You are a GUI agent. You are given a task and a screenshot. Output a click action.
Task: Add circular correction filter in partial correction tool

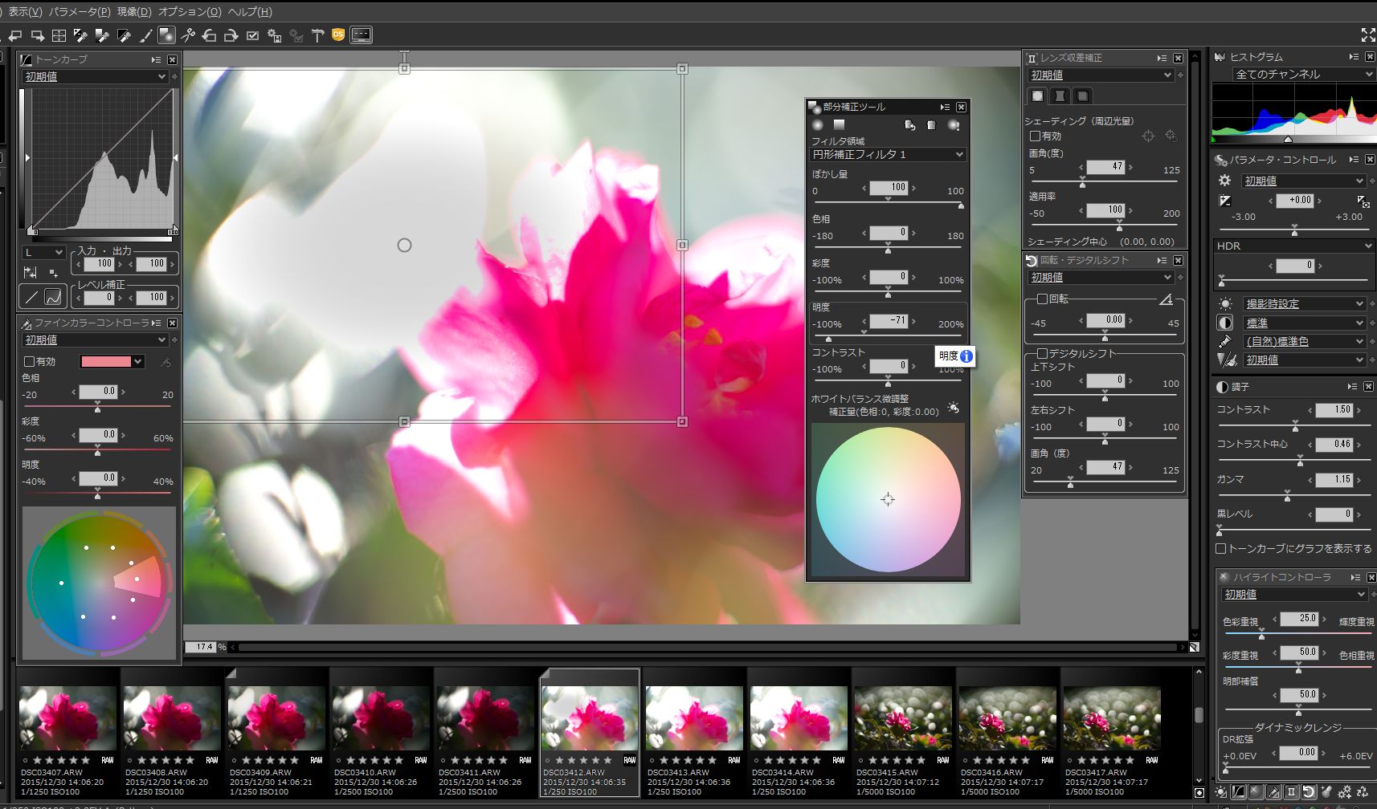pyautogui.click(x=818, y=125)
